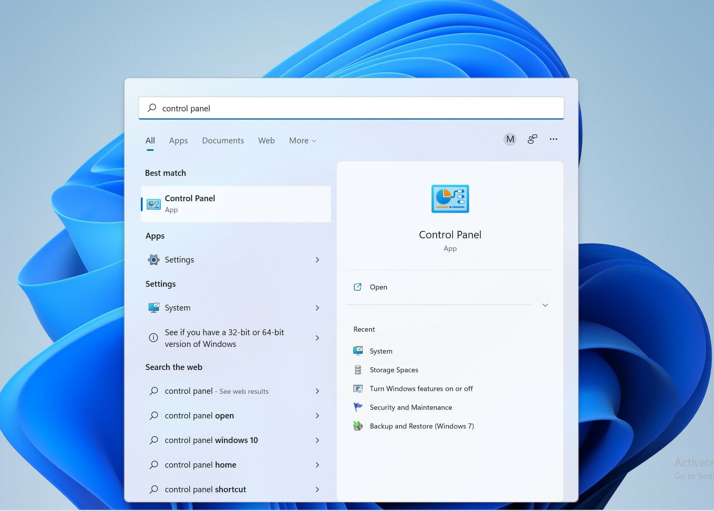Open recent System item

381,351
